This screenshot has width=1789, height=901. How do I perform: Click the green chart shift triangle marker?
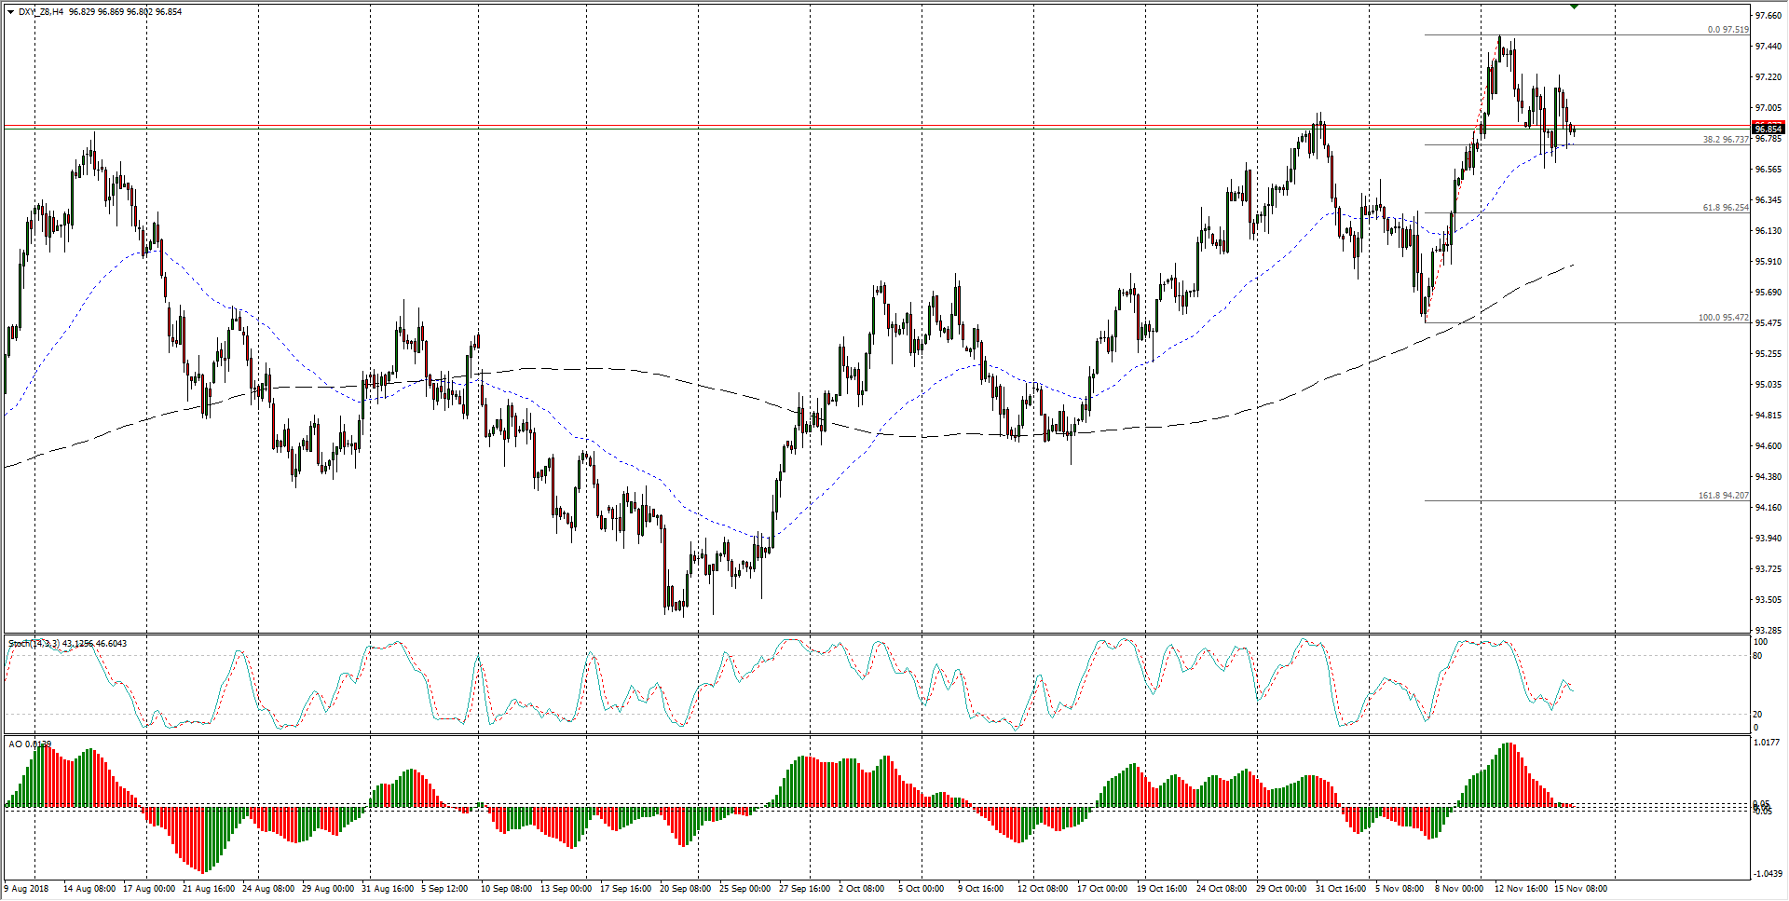pos(1574,7)
